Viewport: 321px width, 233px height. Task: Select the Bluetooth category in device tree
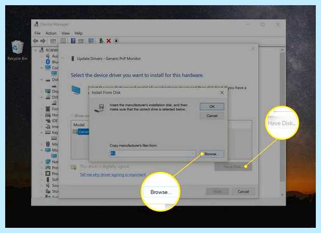pos(53,62)
